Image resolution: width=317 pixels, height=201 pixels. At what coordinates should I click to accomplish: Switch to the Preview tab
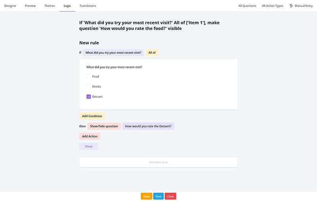(x=30, y=6)
